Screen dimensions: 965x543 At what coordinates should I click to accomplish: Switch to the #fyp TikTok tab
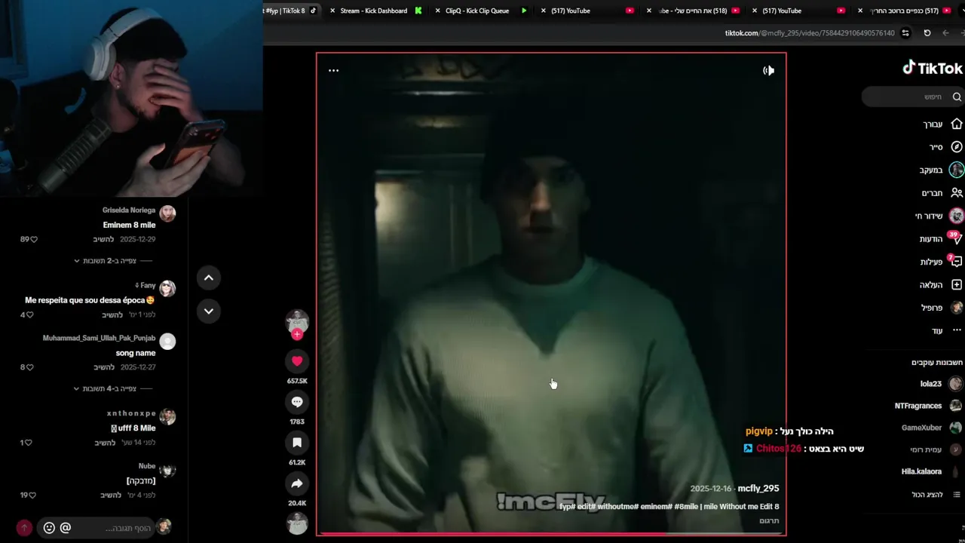290,11
